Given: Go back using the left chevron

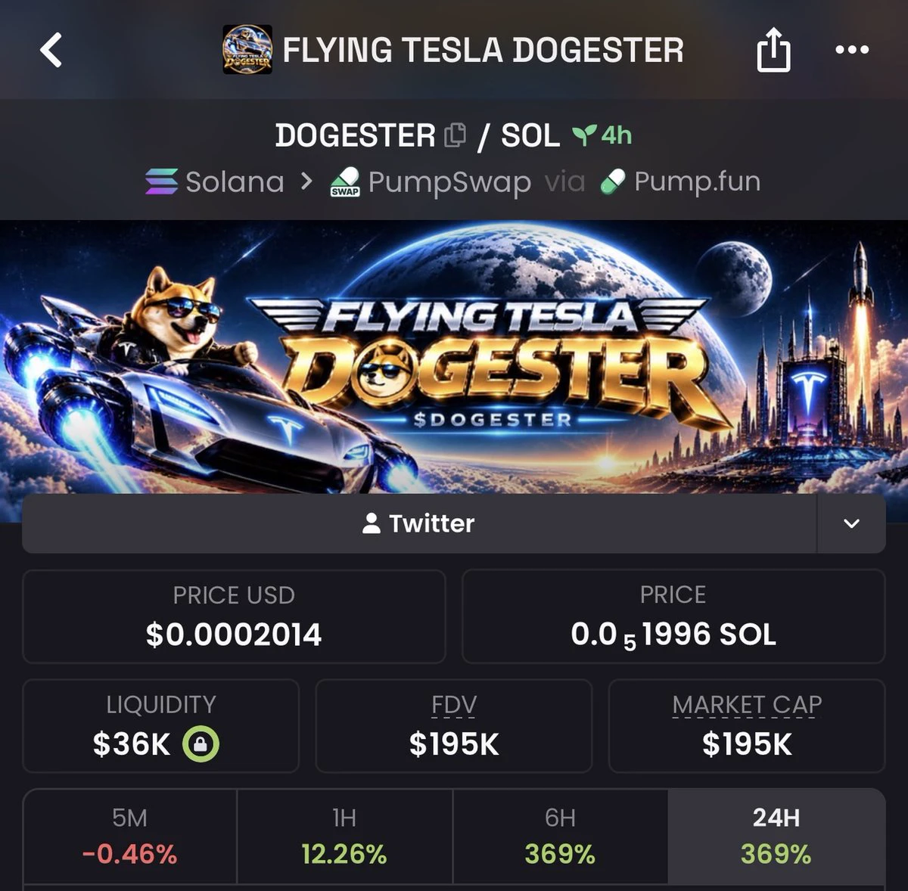Looking at the screenshot, I should pos(51,50).
